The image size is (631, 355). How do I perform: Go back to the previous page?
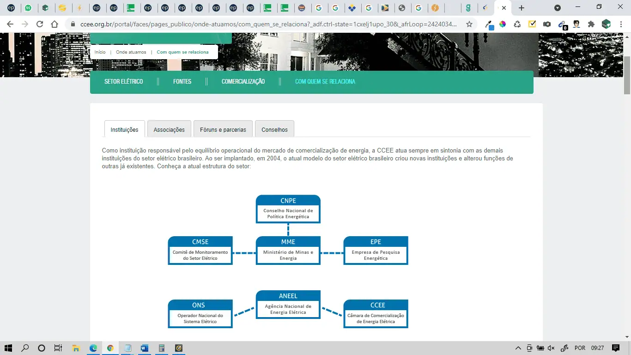10,24
